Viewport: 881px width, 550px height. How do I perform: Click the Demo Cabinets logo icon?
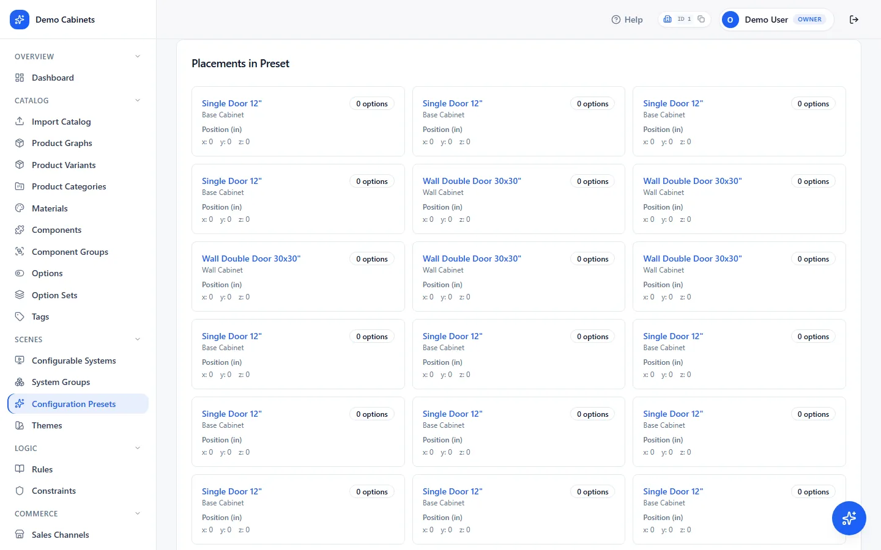coord(20,20)
